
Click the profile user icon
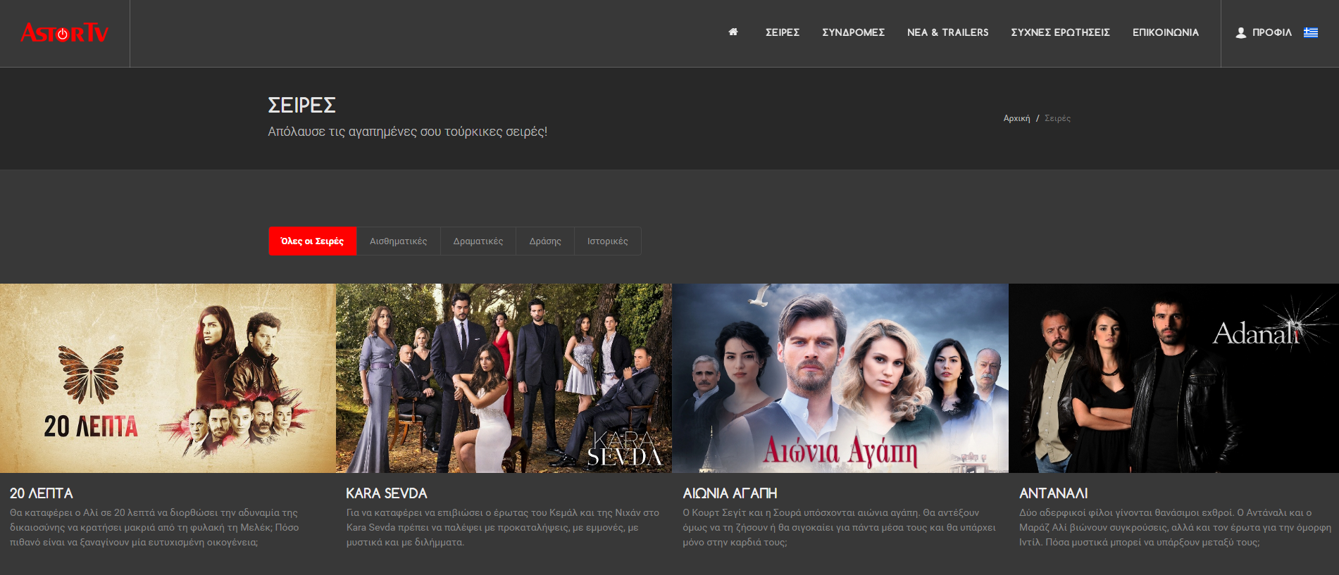pyautogui.click(x=1241, y=32)
